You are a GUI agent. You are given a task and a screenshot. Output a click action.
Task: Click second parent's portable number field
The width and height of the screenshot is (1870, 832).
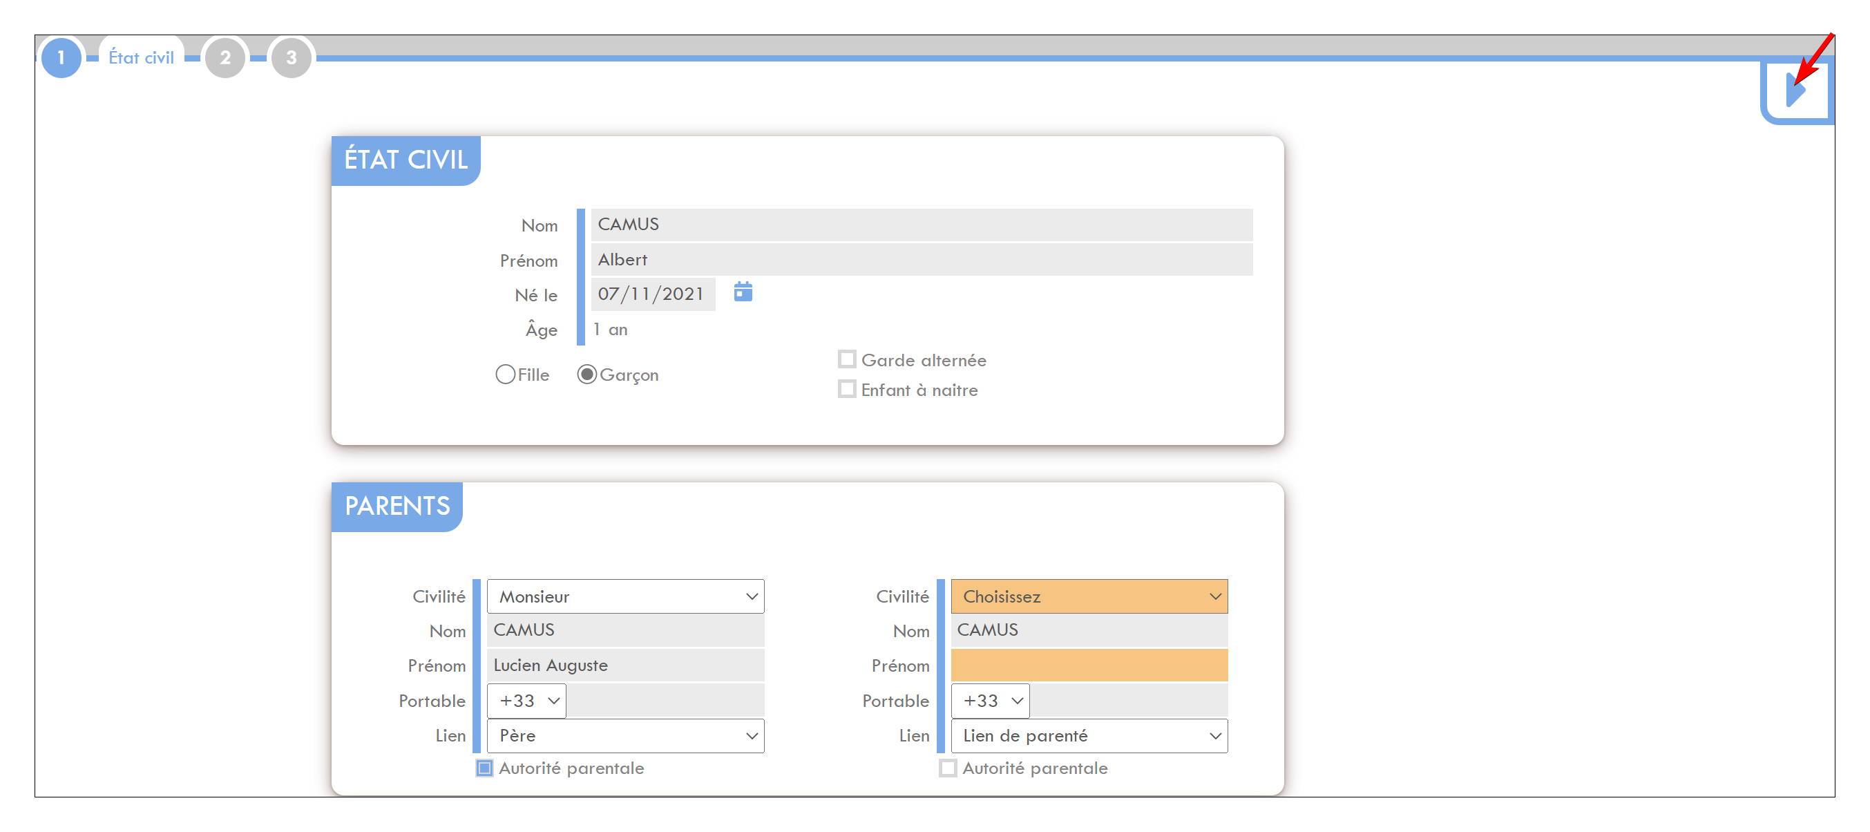click(1129, 701)
